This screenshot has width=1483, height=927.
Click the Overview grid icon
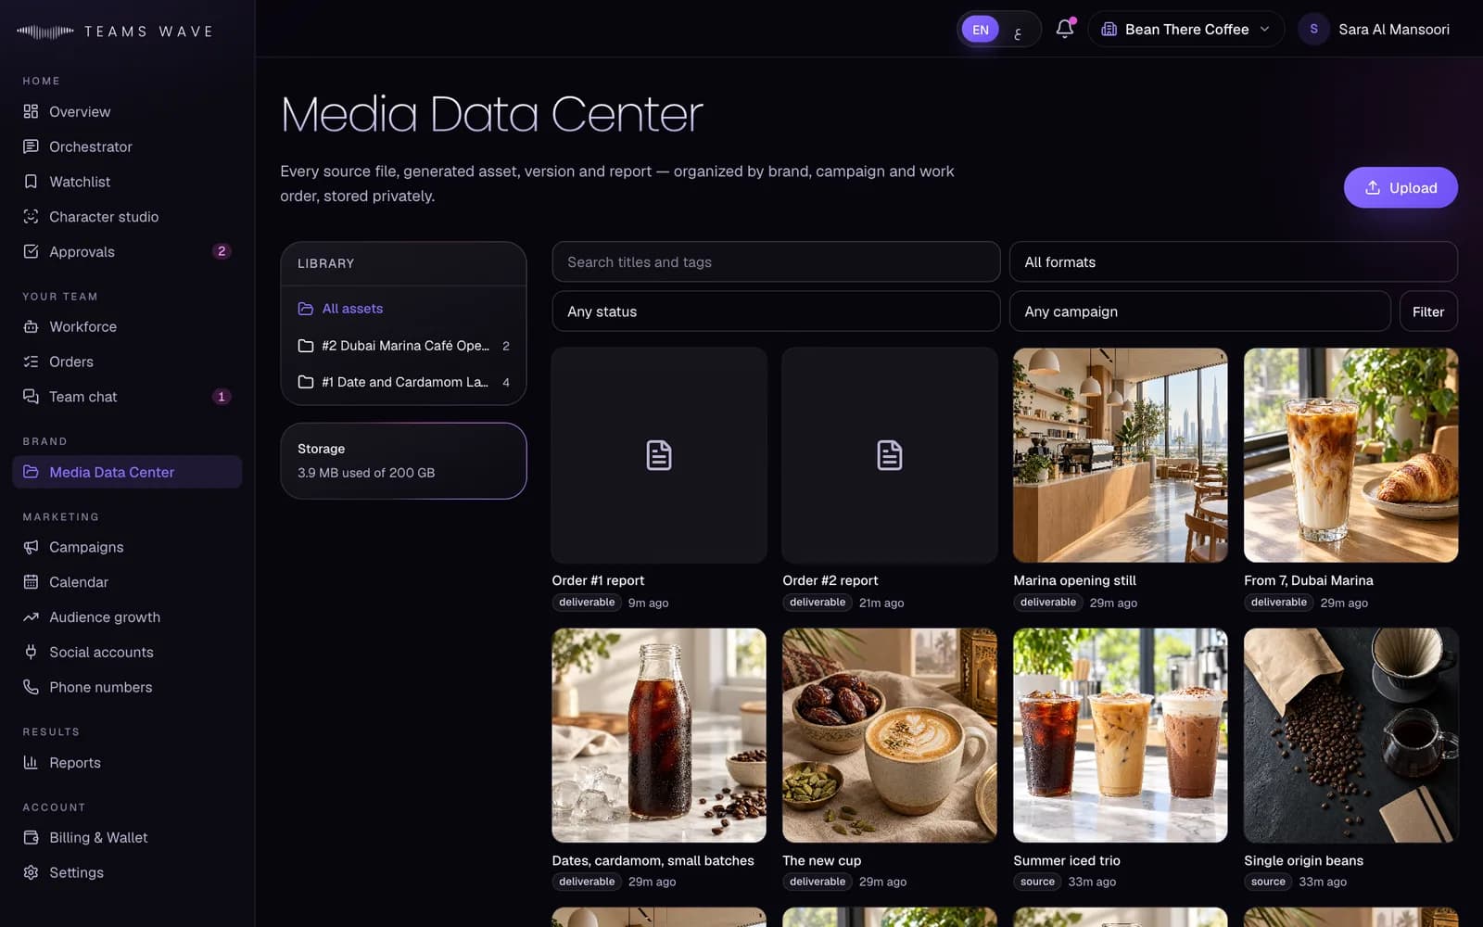[31, 111]
